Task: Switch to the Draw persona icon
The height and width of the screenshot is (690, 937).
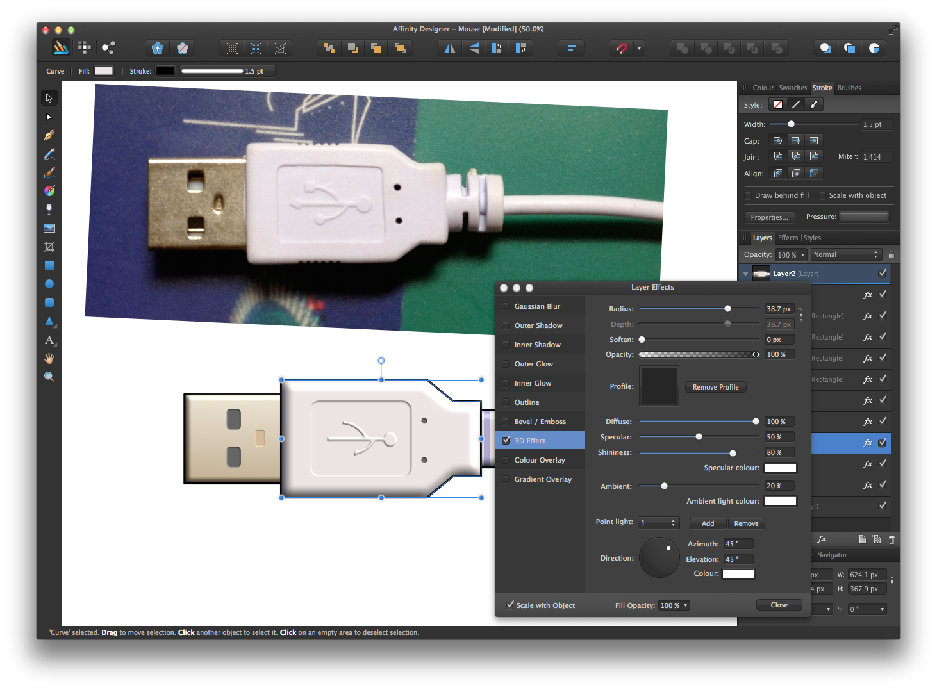Action: pos(61,47)
